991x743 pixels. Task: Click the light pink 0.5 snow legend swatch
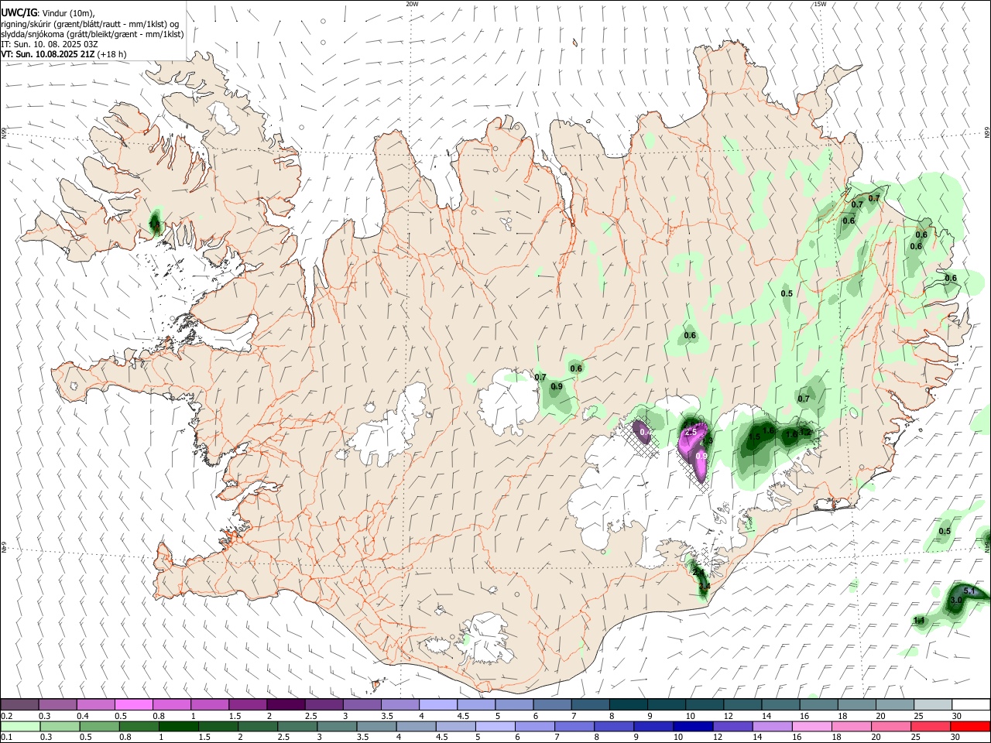click(x=133, y=704)
